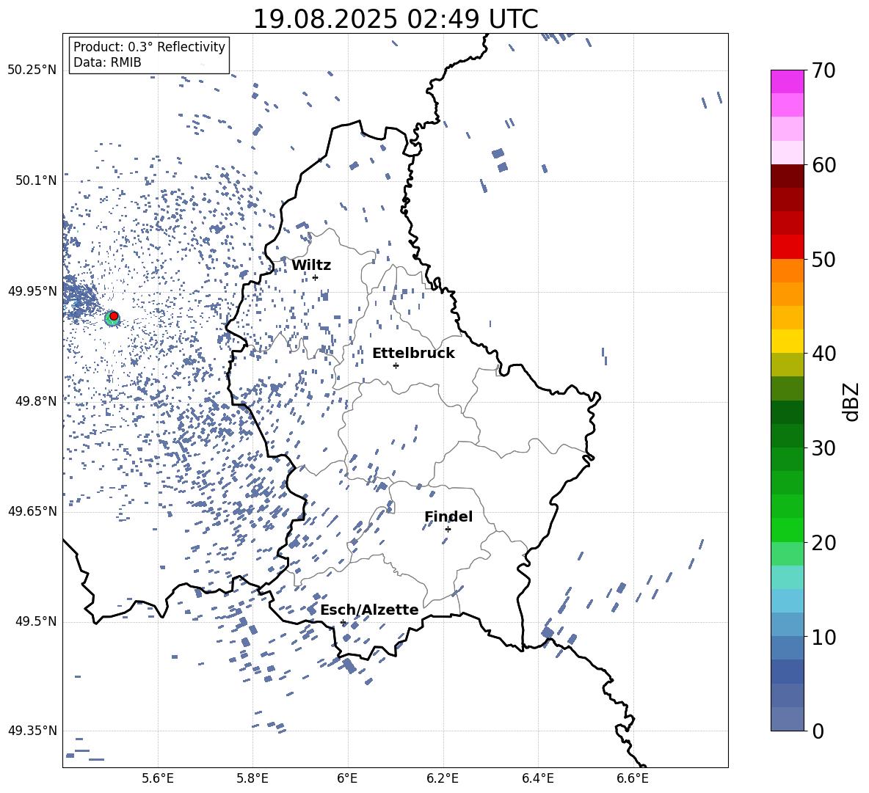The image size is (869, 793).
Task: Click the cross marker below Findel
Action: click(x=448, y=530)
